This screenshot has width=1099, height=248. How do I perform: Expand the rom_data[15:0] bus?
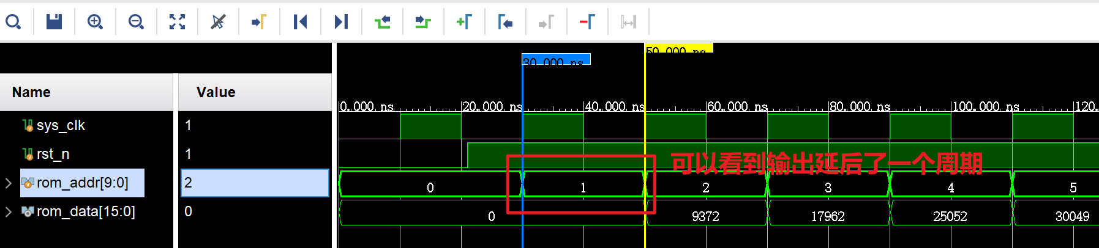8,211
